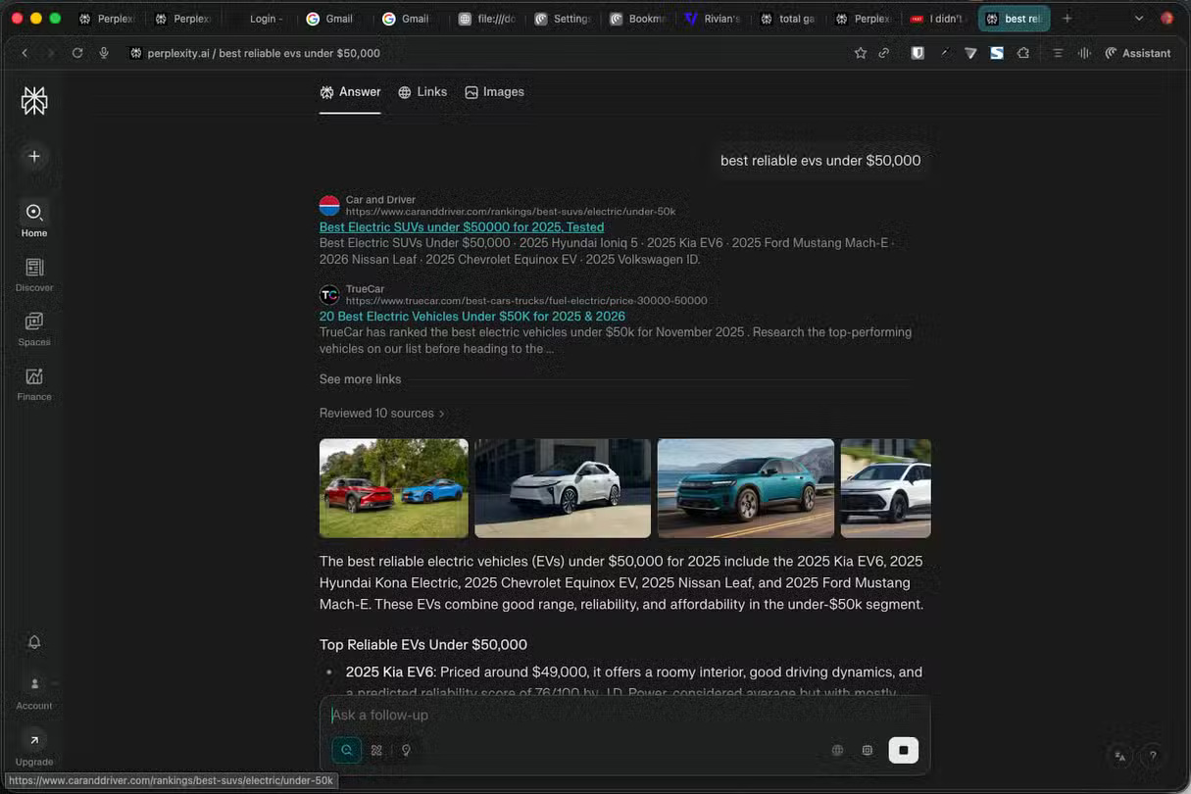Open the Assistant panel
The image size is (1191, 794).
(1137, 53)
